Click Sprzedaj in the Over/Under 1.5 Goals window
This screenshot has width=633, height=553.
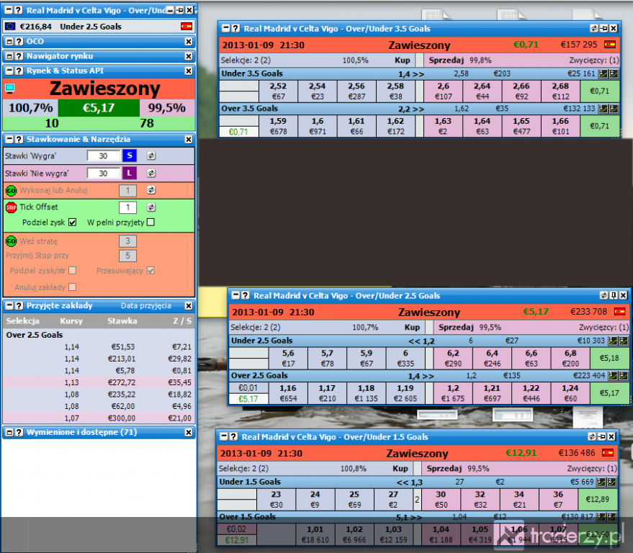point(444,468)
